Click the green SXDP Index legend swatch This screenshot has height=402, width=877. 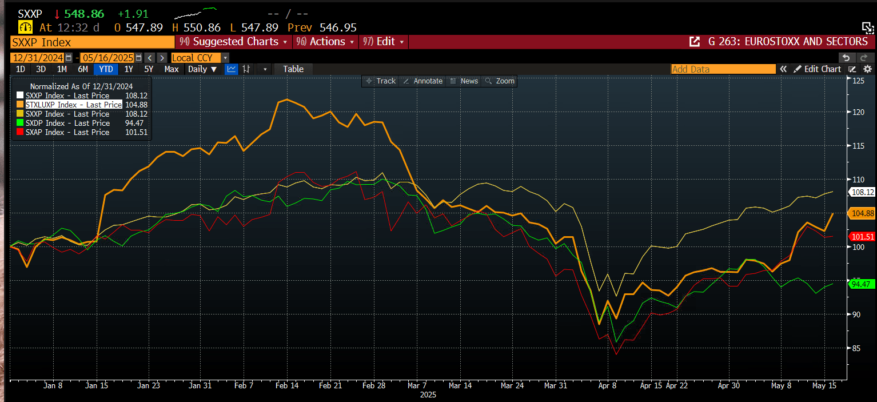(20, 123)
